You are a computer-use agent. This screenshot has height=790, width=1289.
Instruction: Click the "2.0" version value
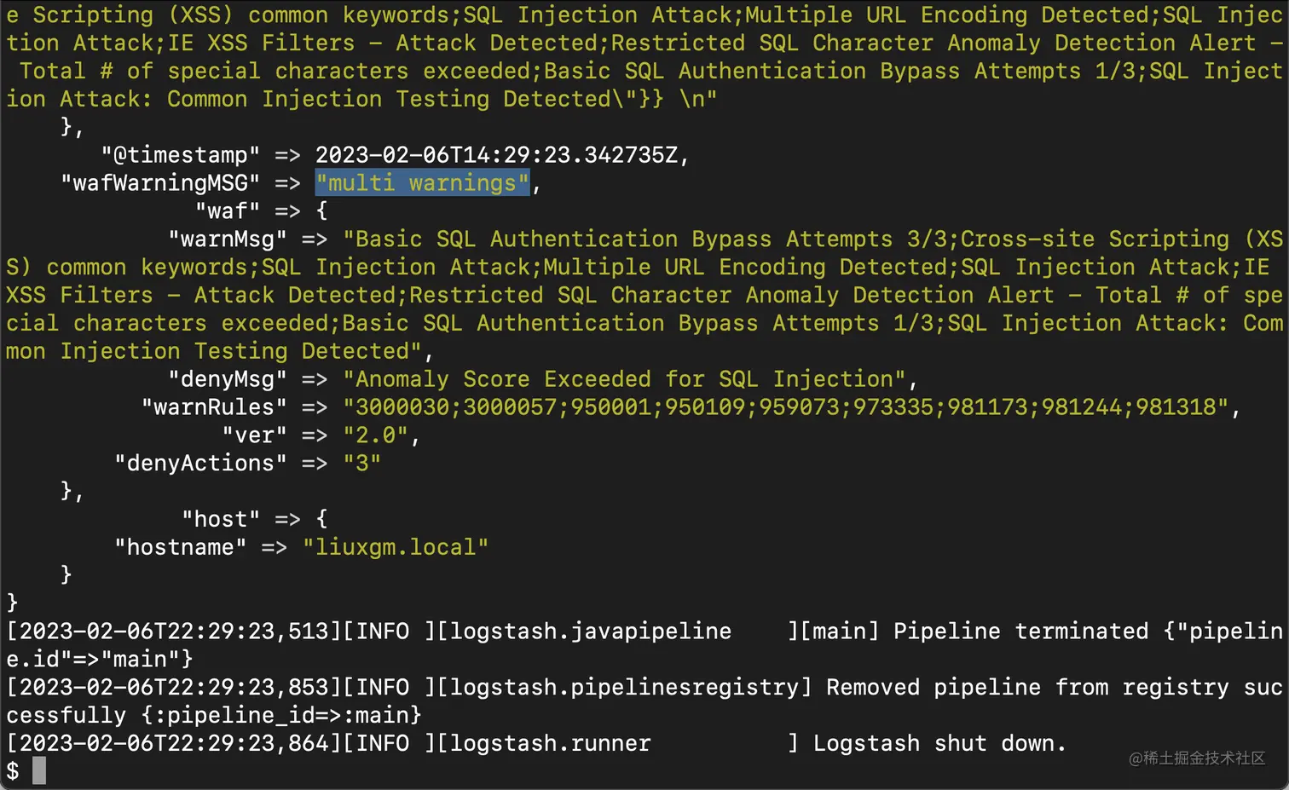376,435
